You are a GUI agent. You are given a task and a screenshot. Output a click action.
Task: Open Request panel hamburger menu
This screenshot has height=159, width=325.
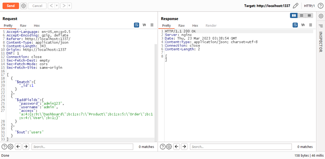click(x=152, y=25)
